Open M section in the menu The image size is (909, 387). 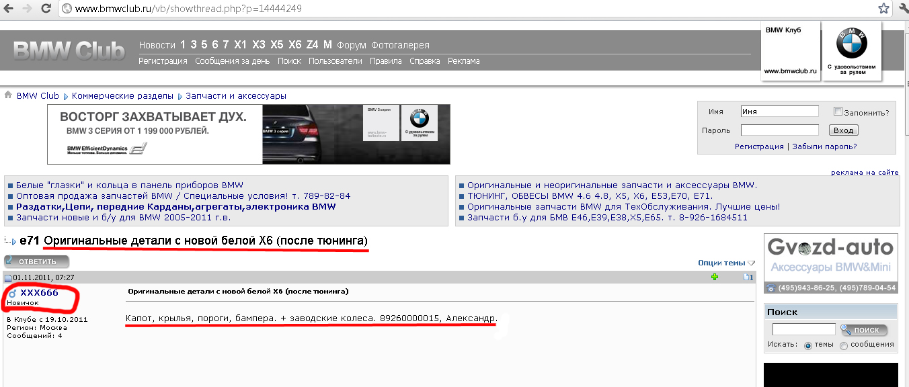coord(327,45)
